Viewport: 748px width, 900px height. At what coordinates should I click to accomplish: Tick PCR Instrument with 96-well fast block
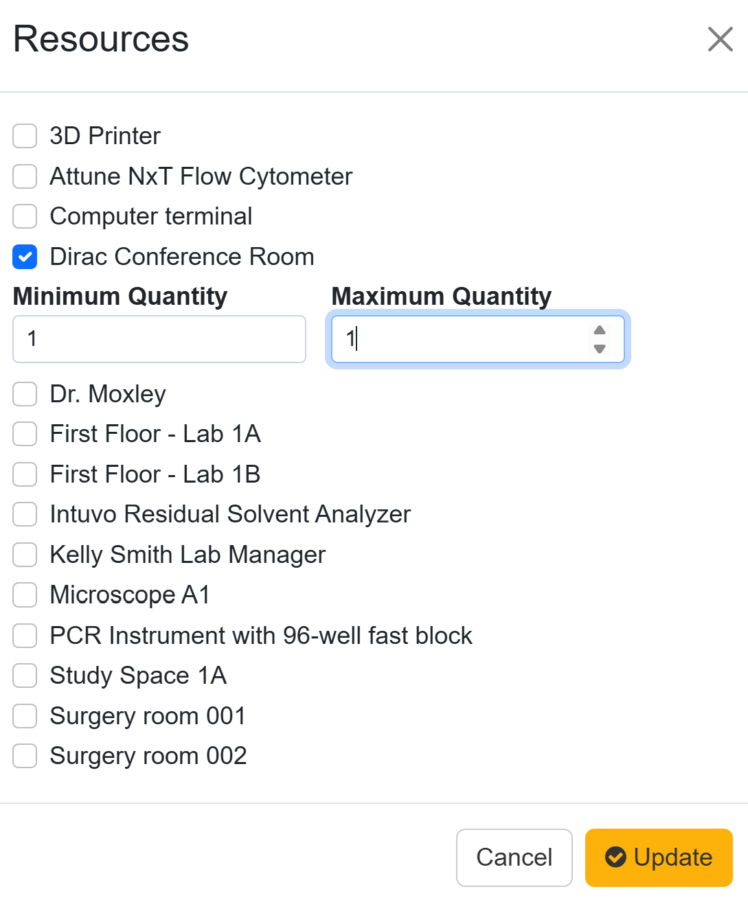(x=25, y=636)
